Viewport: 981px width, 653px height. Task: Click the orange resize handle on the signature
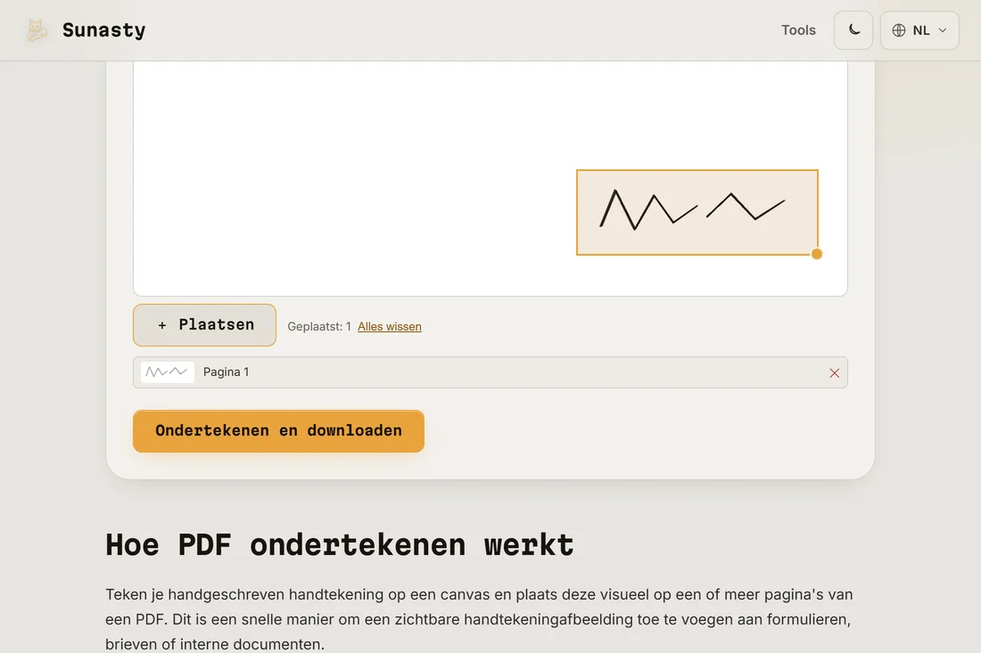coord(816,254)
